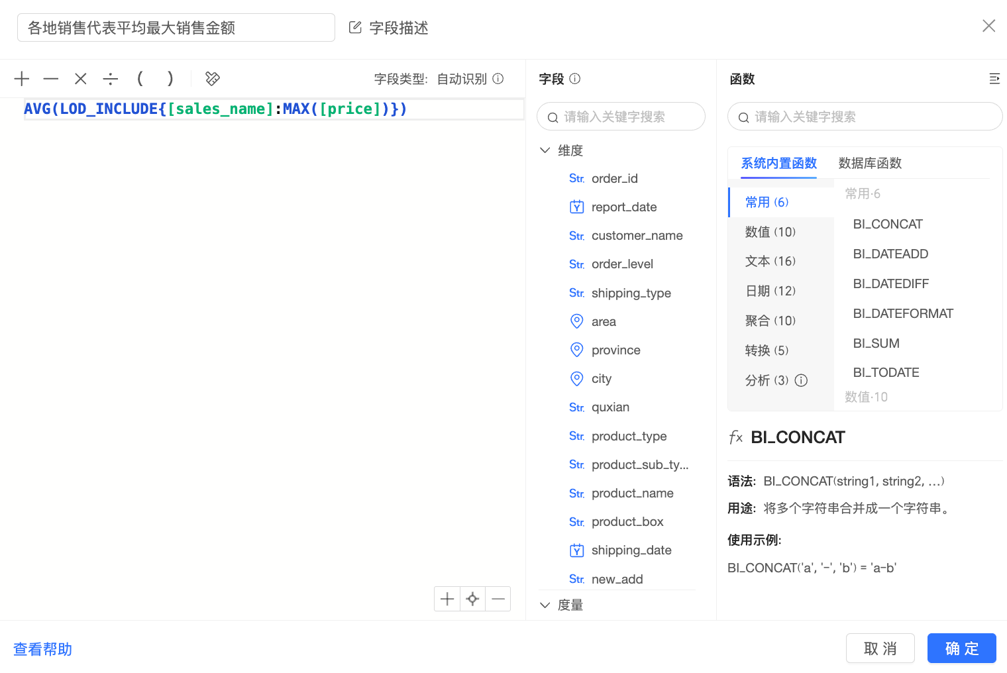The height and width of the screenshot is (673, 1007).
Task: Click 确定 to confirm the field
Action: point(961,648)
